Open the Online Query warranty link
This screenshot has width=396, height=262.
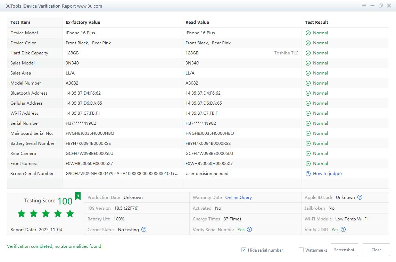pos(238,197)
